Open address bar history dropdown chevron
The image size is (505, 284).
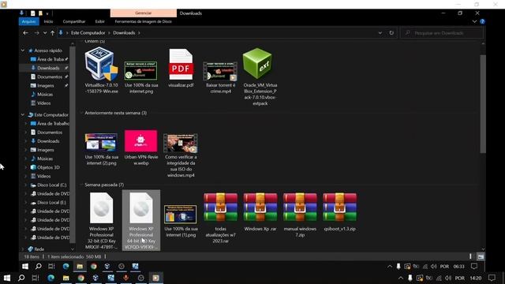pyautogui.click(x=380, y=33)
